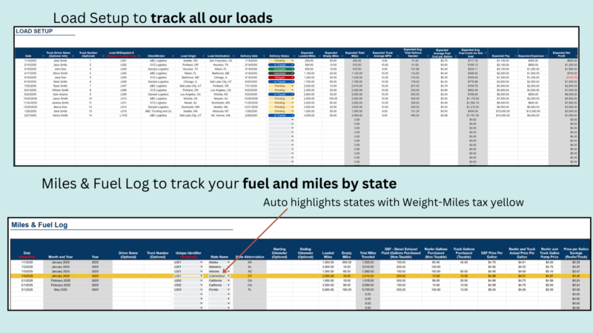The image size is (593, 333).
Task: Select the $15,000.00 Expected Pay cell
Action: [503, 112]
